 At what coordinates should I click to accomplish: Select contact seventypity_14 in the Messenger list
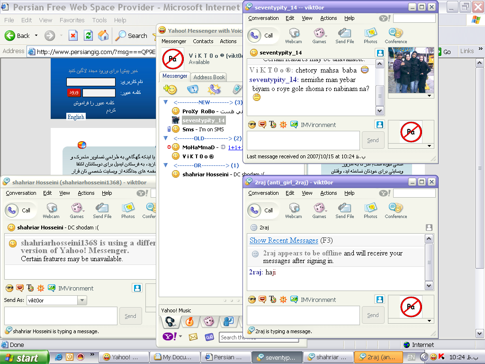pyautogui.click(x=203, y=120)
